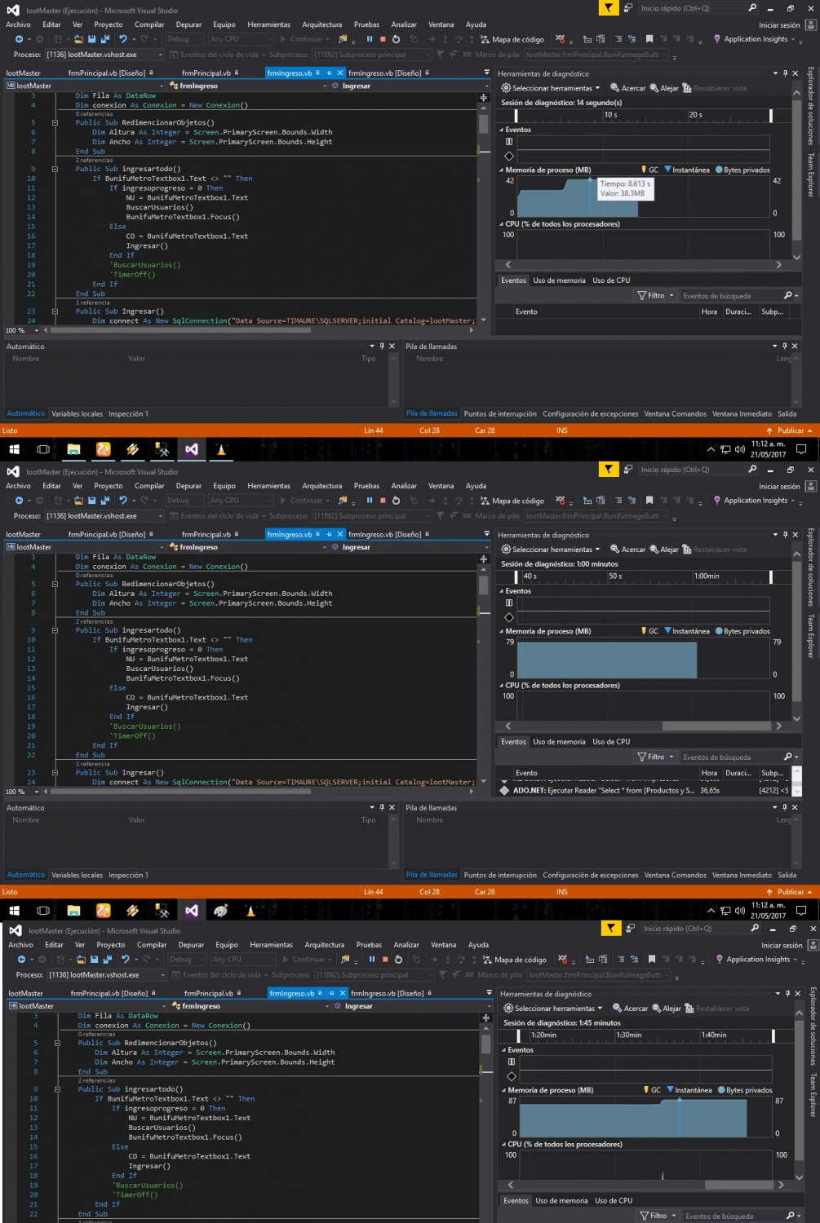Stop debugging in the bottom Visual Studio window
This screenshot has width=820, height=1223.
385,960
